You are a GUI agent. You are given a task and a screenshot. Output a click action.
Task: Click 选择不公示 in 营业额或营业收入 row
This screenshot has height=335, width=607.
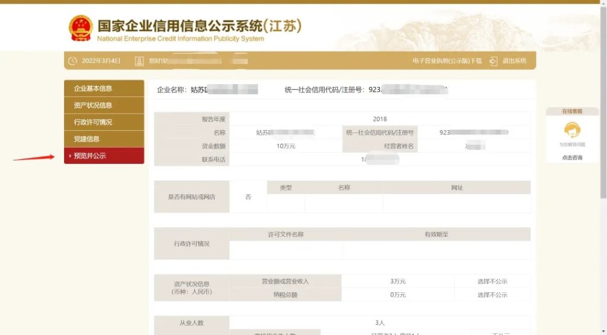pyautogui.click(x=492, y=281)
